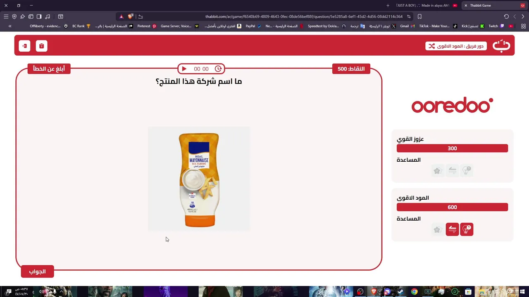
Task: Open the taskbar volume speaker icon
Action: 42,292
